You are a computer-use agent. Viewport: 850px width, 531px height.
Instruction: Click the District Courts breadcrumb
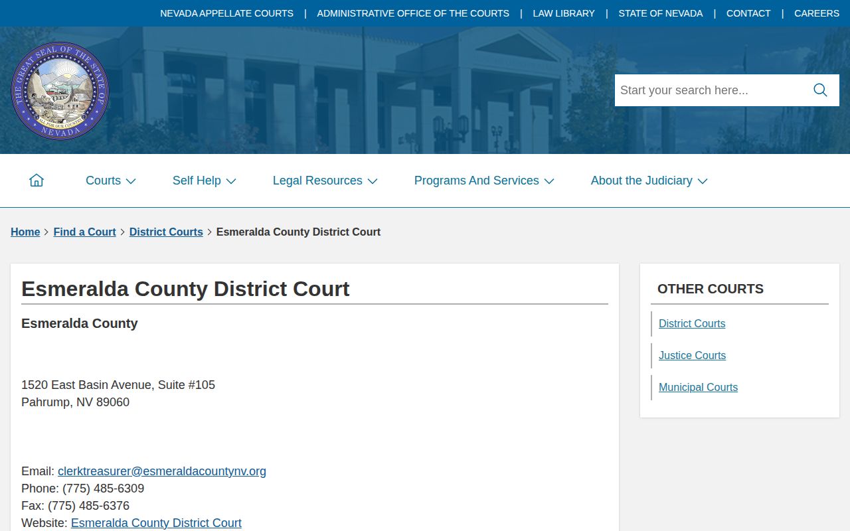[x=166, y=232]
